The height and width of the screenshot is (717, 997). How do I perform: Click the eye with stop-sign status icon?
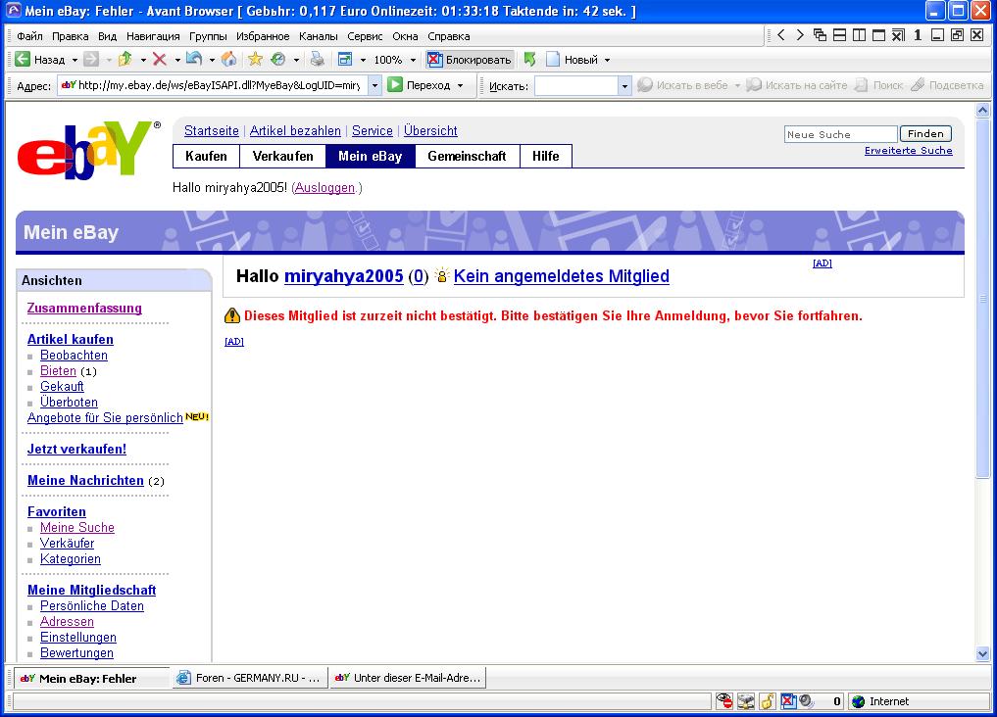724,701
